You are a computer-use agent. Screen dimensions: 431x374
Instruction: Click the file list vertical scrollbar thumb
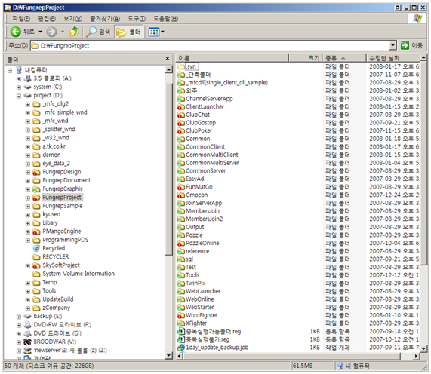pyautogui.click(x=423, y=163)
